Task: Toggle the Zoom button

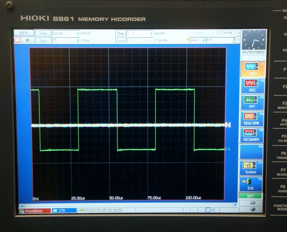Action: 120,41
